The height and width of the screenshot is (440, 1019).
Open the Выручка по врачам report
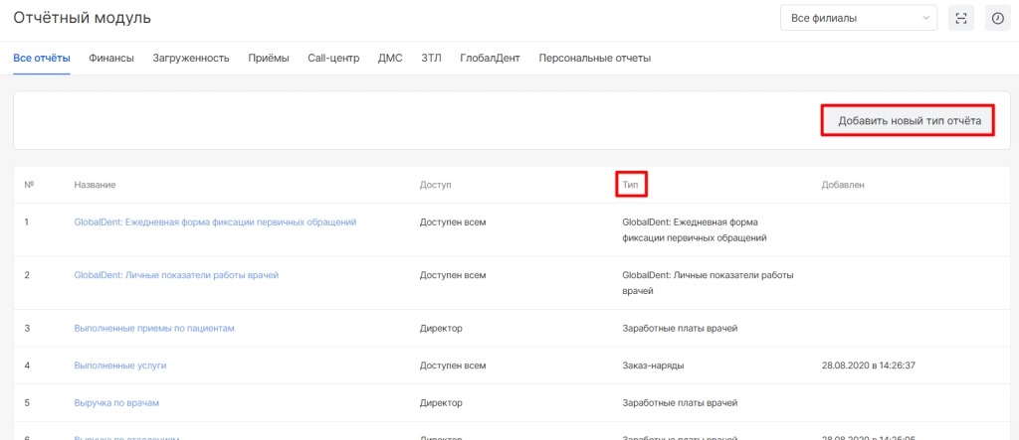click(116, 402)
